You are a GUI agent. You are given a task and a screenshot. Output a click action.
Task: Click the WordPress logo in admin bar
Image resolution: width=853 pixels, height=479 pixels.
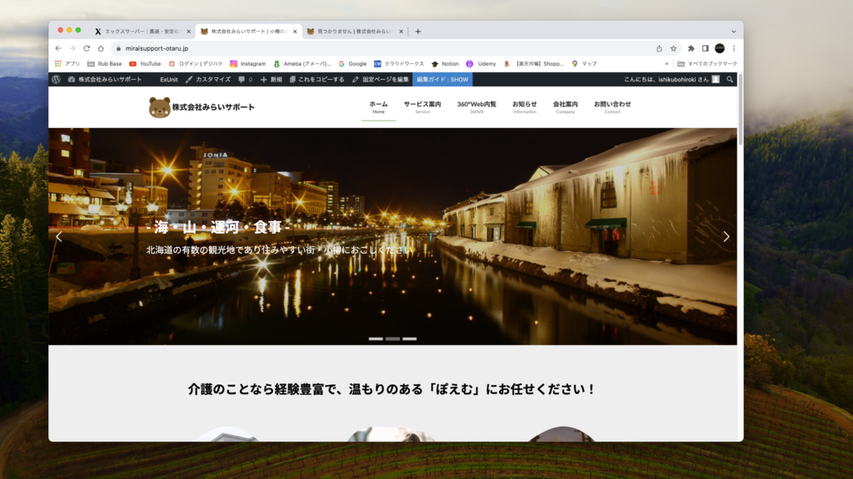click(x=56, y=79)
